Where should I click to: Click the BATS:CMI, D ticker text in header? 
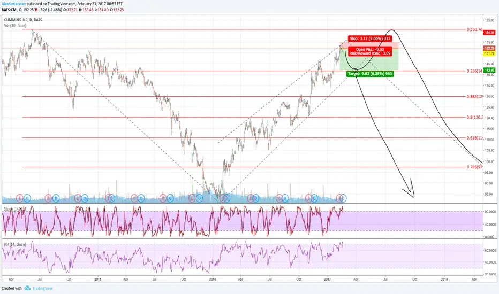click(11, 10)
